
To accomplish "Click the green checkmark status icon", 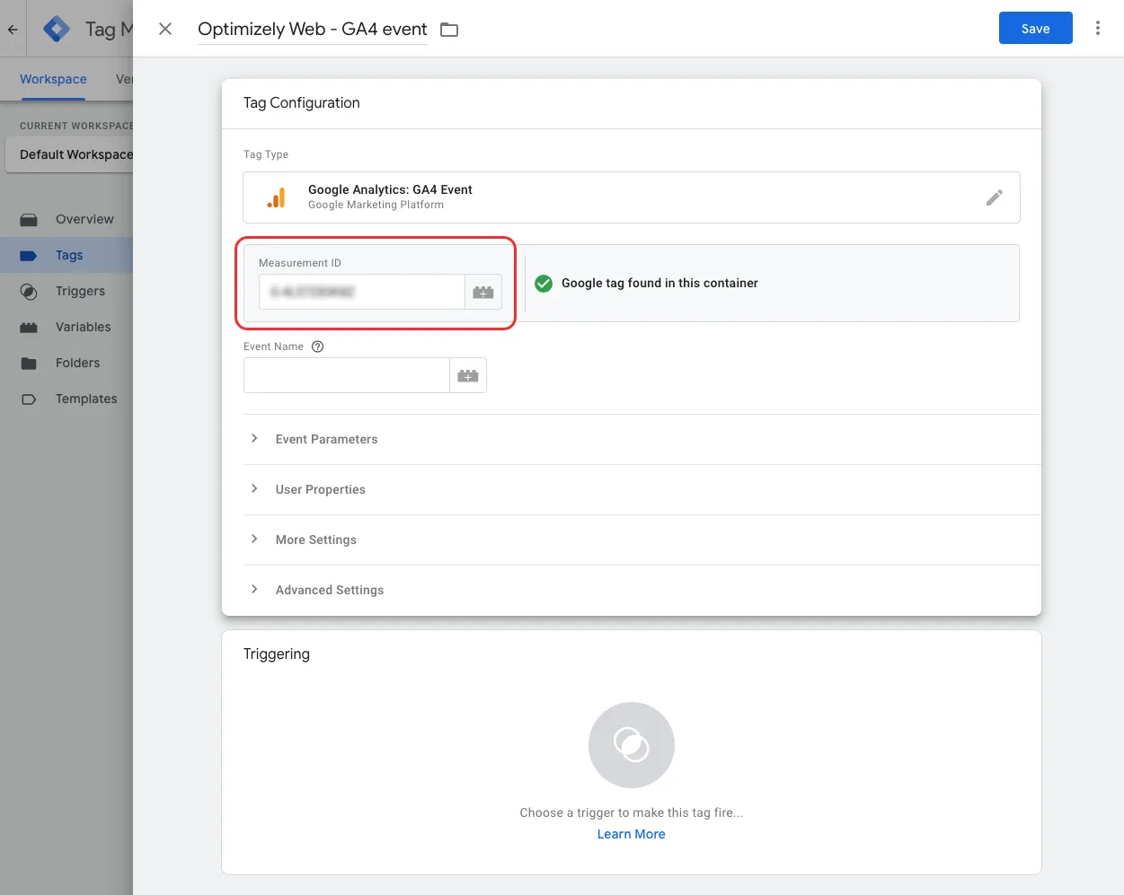I will [x=544, y=284].
